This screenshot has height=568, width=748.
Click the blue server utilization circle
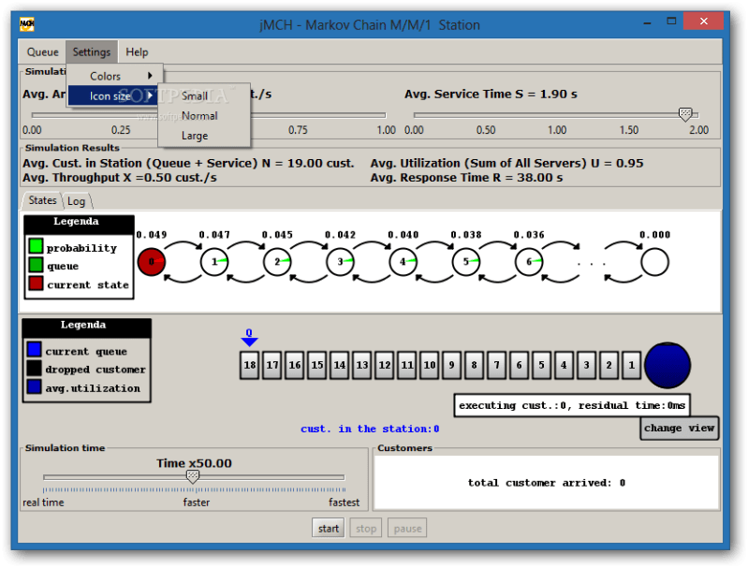click(667, 365)
